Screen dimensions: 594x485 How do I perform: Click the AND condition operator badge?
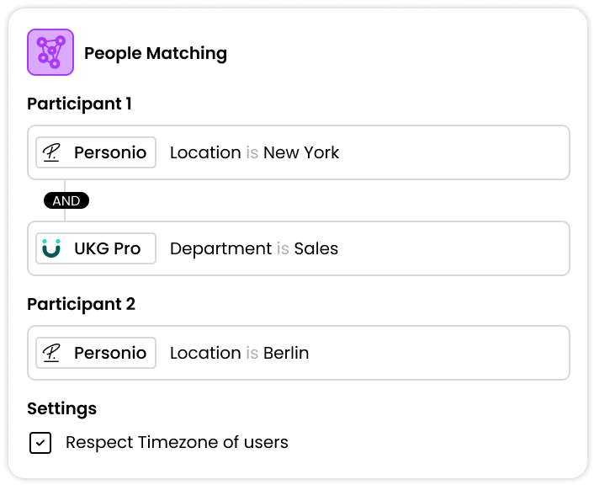point(66,200)
